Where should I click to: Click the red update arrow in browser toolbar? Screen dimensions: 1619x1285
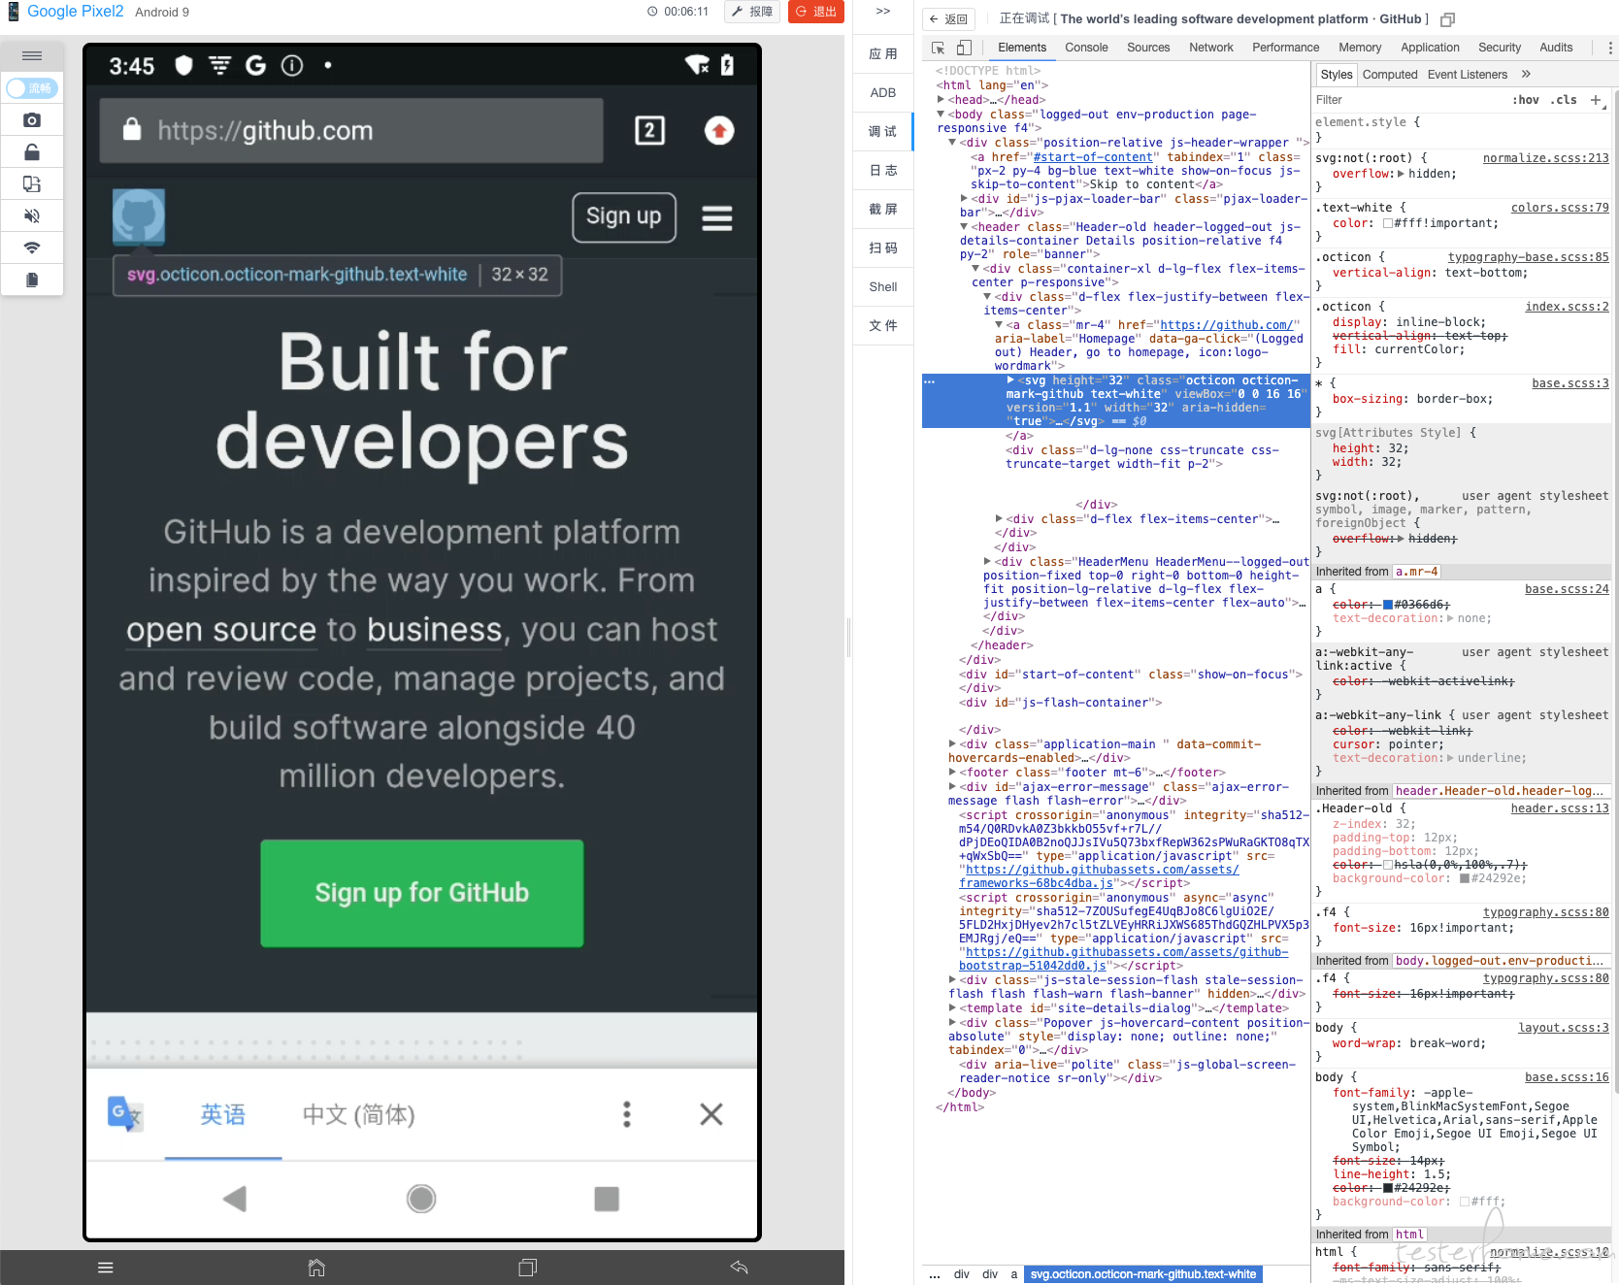[719, 130]
